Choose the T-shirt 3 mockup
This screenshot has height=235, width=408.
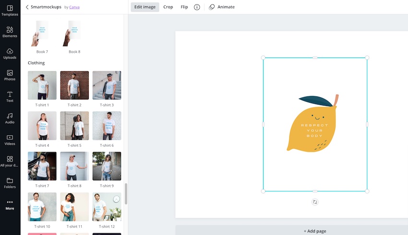click(107, 85)
